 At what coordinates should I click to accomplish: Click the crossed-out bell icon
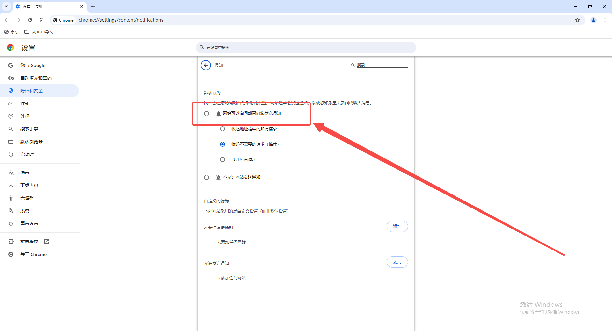pyautogui.click(x=218, y=177)
